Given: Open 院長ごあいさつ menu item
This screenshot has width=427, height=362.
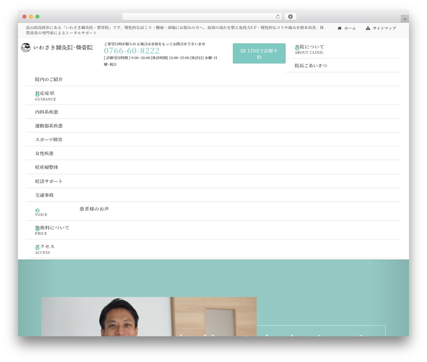Looking at the screenshot, I should [343, 65].
